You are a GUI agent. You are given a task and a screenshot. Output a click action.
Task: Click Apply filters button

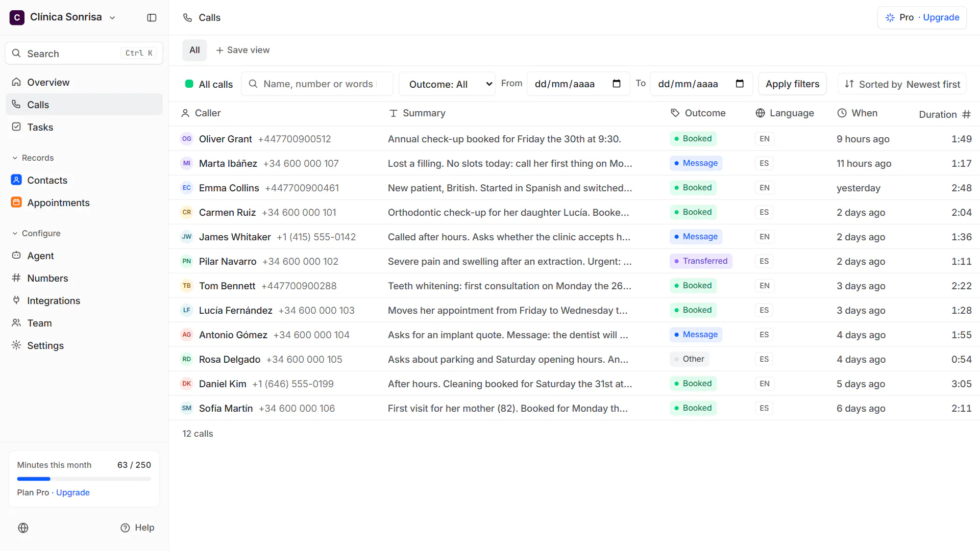pyautogui.click(x=792, y=84)
